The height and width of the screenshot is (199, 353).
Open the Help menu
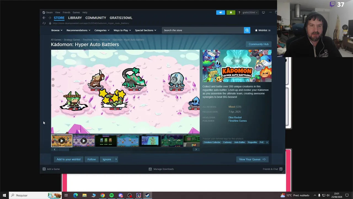pos(85,12)
